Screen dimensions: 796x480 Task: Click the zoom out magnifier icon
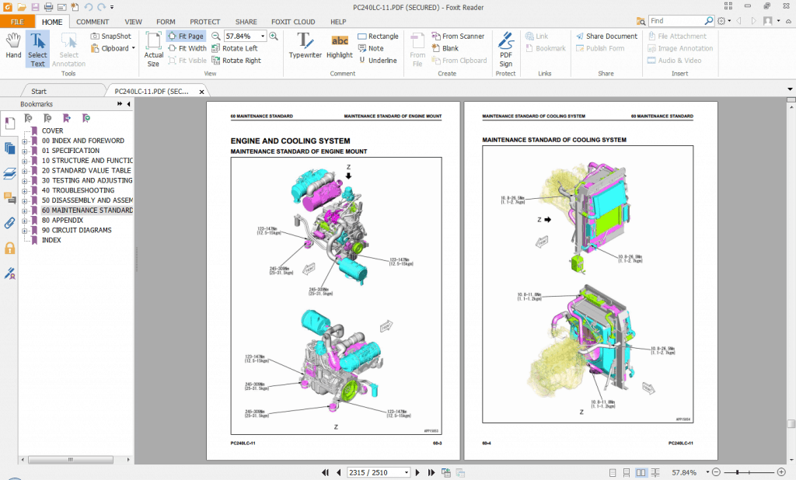coord(216,36)
